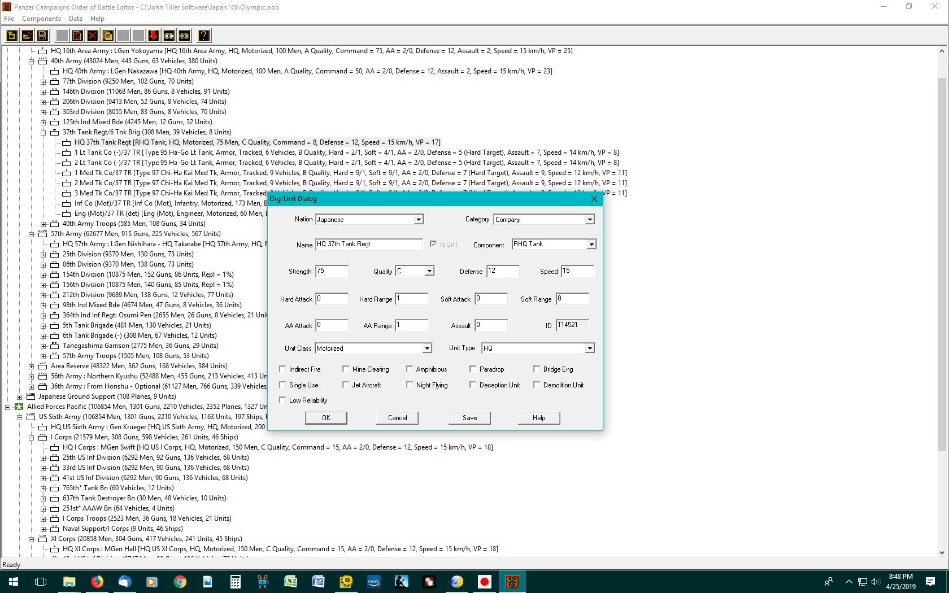Screen dimensions: 949x593
Task: Enable the Jet Aircraft checkbox
Action: (346, 385)
